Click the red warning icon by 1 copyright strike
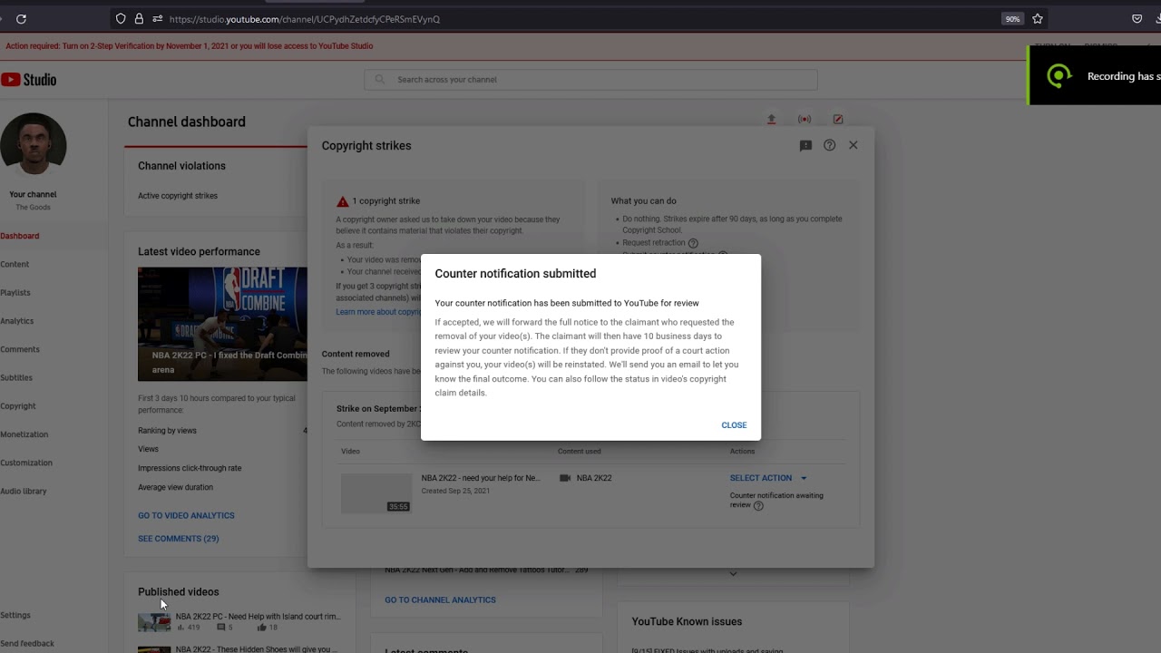 (x=343, y=201)
